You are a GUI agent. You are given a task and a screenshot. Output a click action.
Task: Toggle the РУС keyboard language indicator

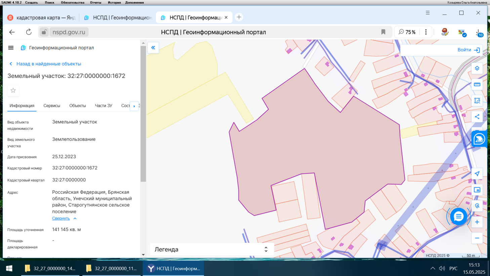[453, 268]
